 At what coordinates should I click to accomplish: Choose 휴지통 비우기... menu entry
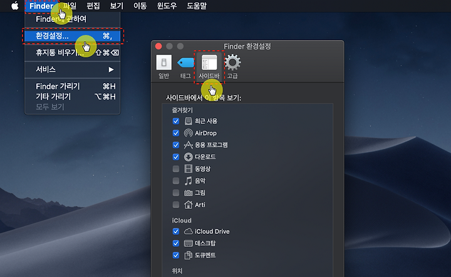(72, 53)
